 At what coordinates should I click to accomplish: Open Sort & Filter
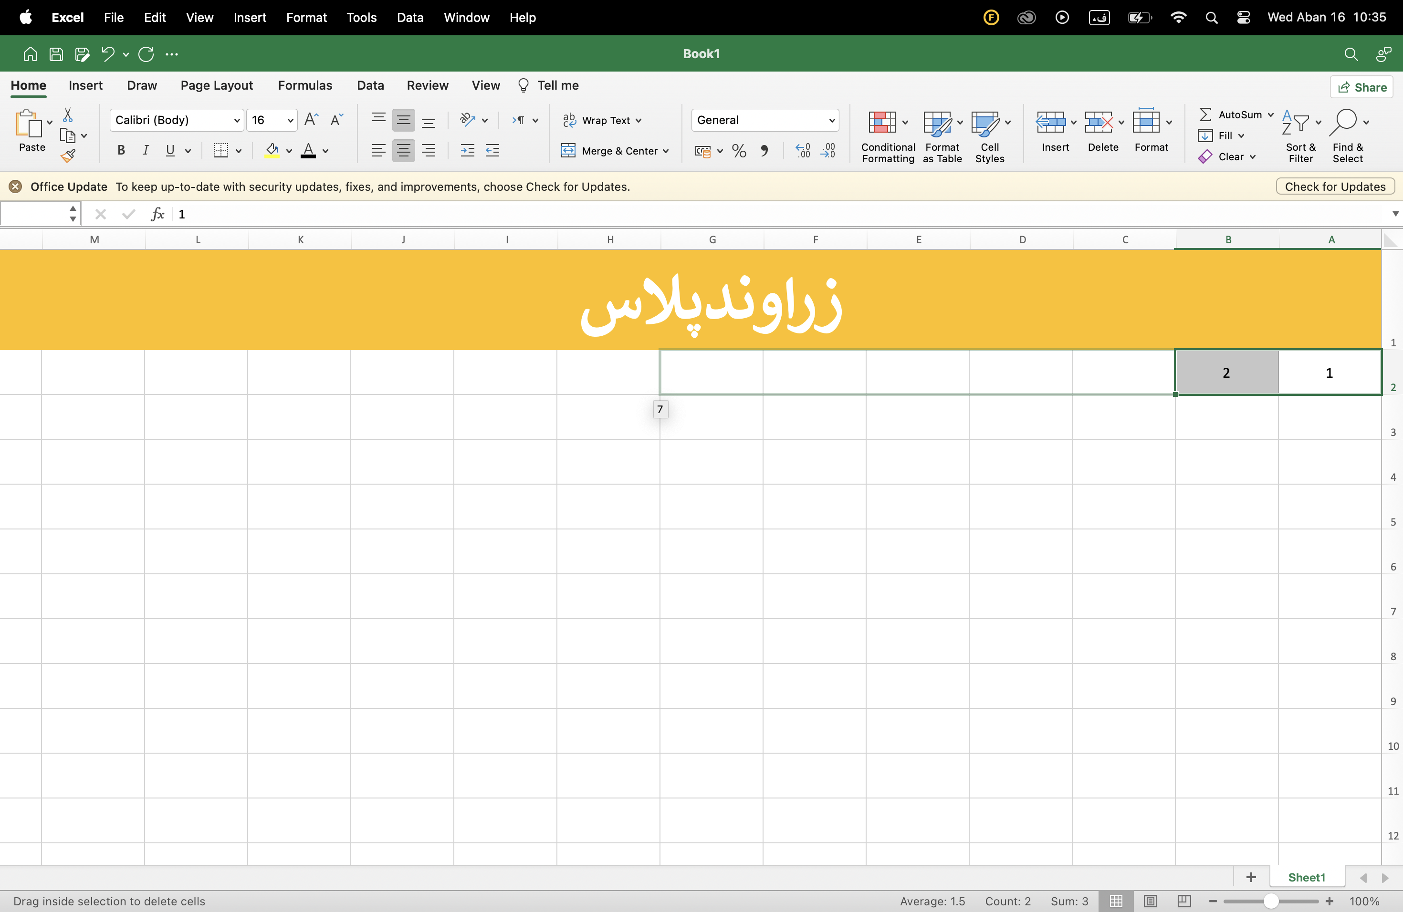[1300, 137]
